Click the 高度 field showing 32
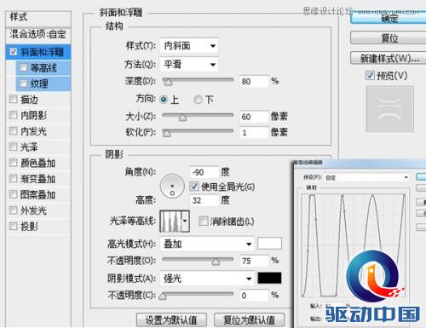426x328 pixels. [x=204, y=200]
